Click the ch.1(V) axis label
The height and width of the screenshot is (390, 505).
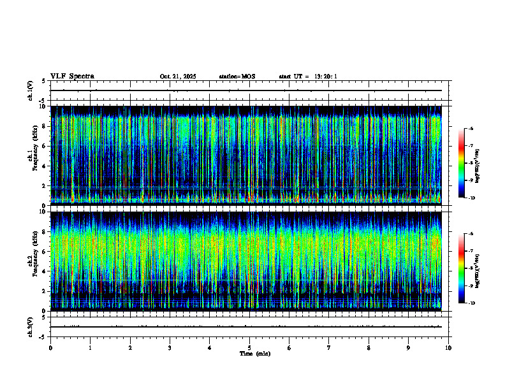[31, 90]
